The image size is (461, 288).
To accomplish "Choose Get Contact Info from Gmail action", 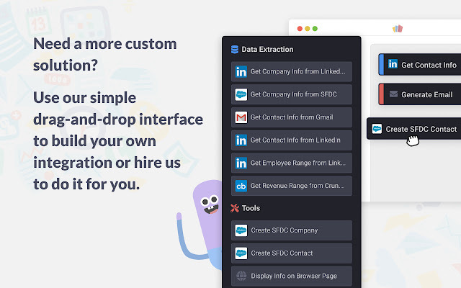I will click(x=292, y=117).
